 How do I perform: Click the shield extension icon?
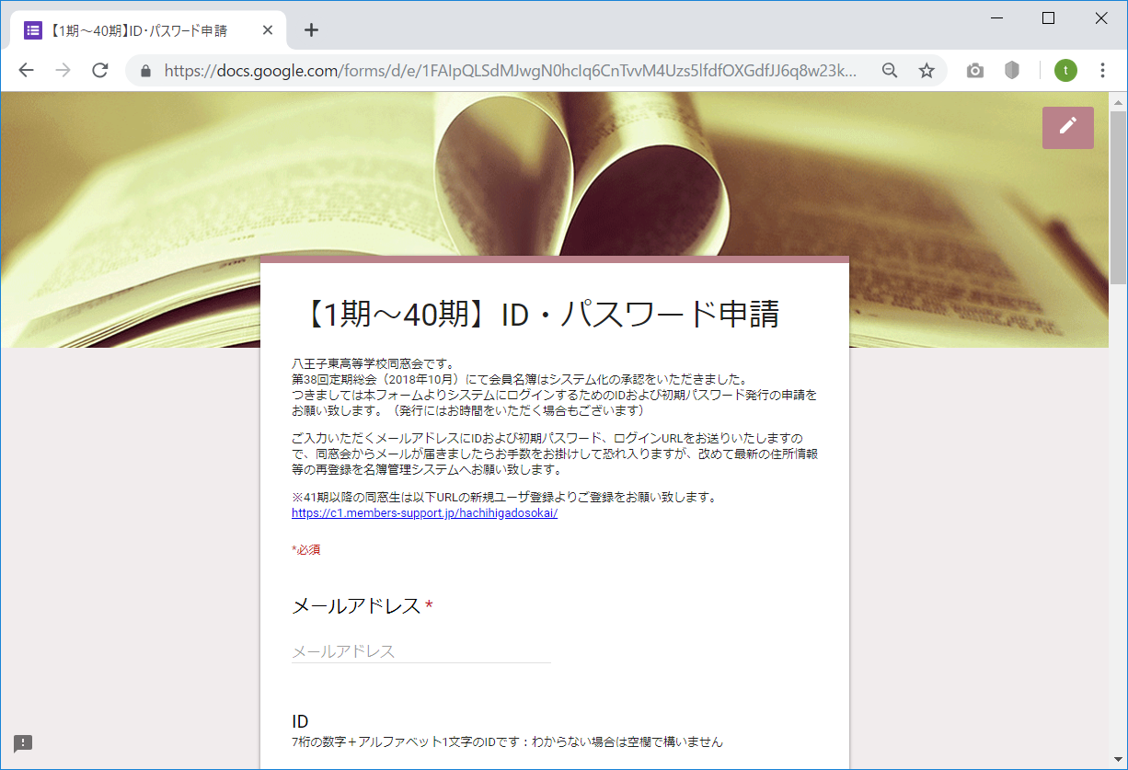tap(1012, 71)
